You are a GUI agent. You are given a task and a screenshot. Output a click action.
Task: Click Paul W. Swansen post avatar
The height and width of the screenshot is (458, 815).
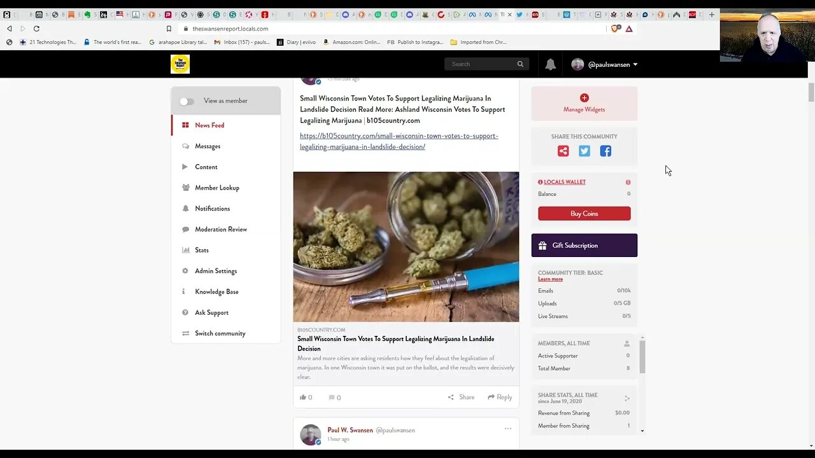point(311,434)
